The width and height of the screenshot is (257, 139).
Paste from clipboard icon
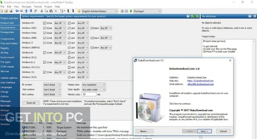coord(51,11)
